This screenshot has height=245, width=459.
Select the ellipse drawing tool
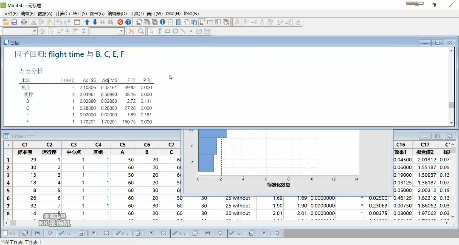(175, 31)
